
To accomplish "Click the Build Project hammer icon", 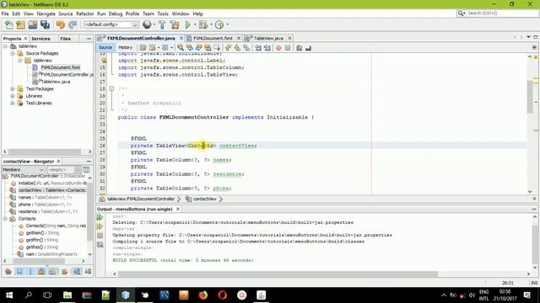I will [x=162, y=24].
